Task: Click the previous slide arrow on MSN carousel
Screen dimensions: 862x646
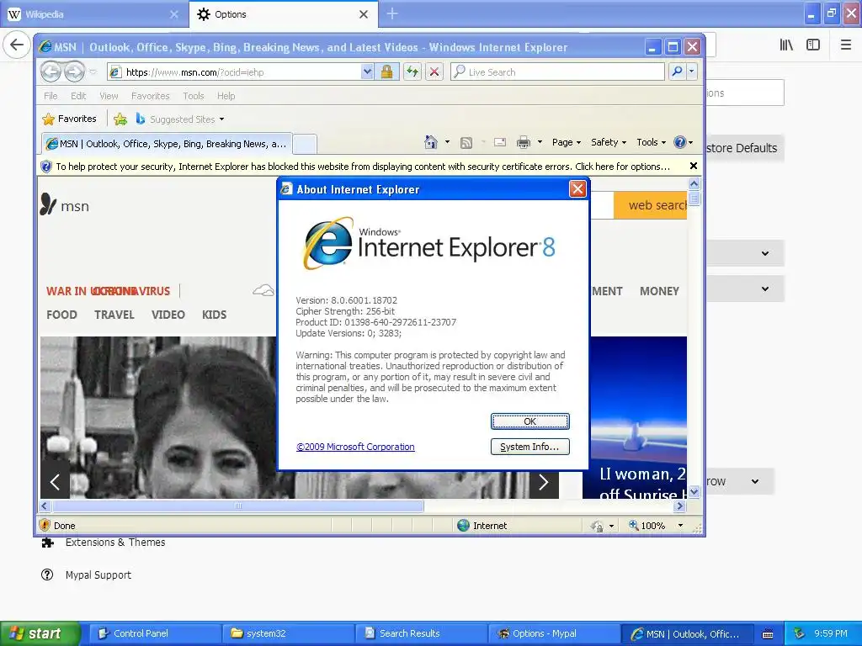Action: click(x=55, y=482)
